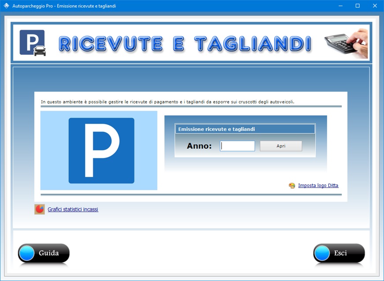Focus the Anno year input field
384x281 pixels.
pos(238,146)
